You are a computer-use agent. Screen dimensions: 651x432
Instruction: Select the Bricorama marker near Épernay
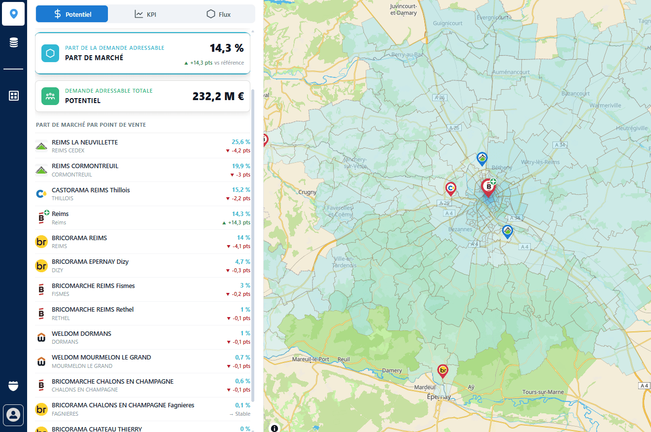pyautogui.click(x=443, y=371)
